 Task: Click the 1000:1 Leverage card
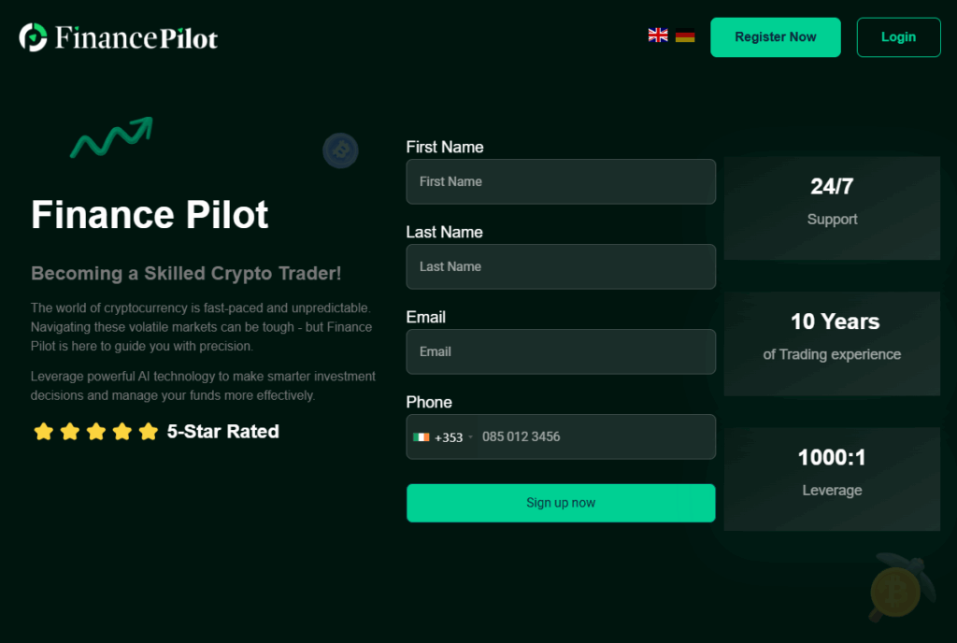tap(832, 479)
